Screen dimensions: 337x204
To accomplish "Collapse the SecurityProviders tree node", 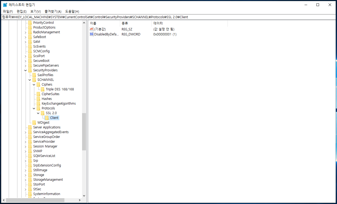I will [26, 70].
